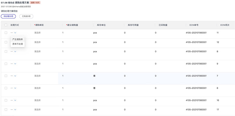Open processing method chevron for ECN item 7
This screenshot has width=235, height=116.
pos(15,76)
